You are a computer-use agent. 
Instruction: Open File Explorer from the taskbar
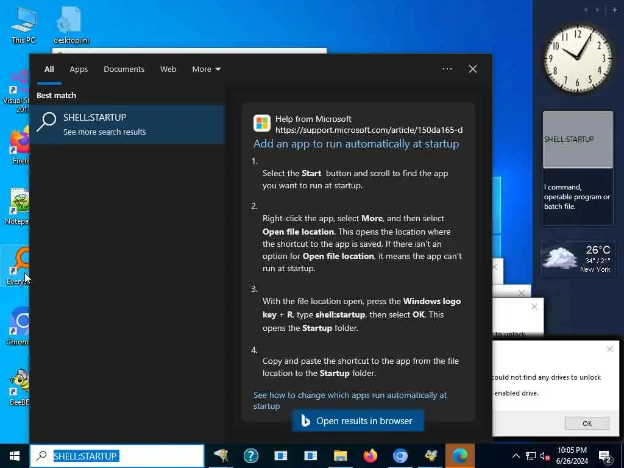tap(340, 456)
